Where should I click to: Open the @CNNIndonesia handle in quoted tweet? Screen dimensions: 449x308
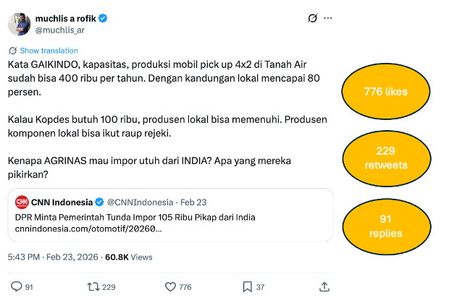tap(140, 202)
